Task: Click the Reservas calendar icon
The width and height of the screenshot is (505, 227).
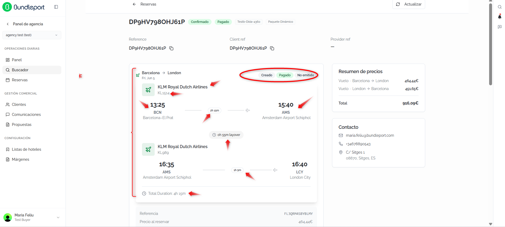Action: click(8, 80)
